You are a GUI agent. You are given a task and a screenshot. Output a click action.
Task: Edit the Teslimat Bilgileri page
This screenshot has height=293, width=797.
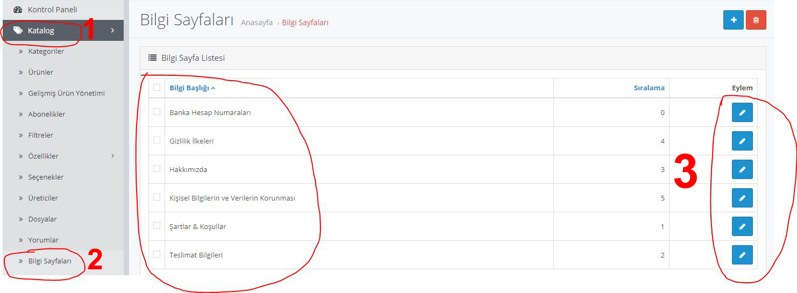click(742, 255)
